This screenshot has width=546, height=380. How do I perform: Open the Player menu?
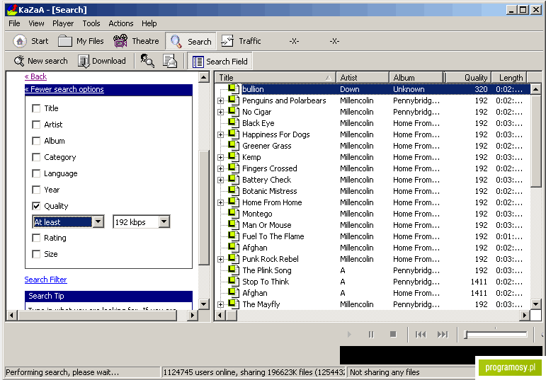(x=63, y=23)
